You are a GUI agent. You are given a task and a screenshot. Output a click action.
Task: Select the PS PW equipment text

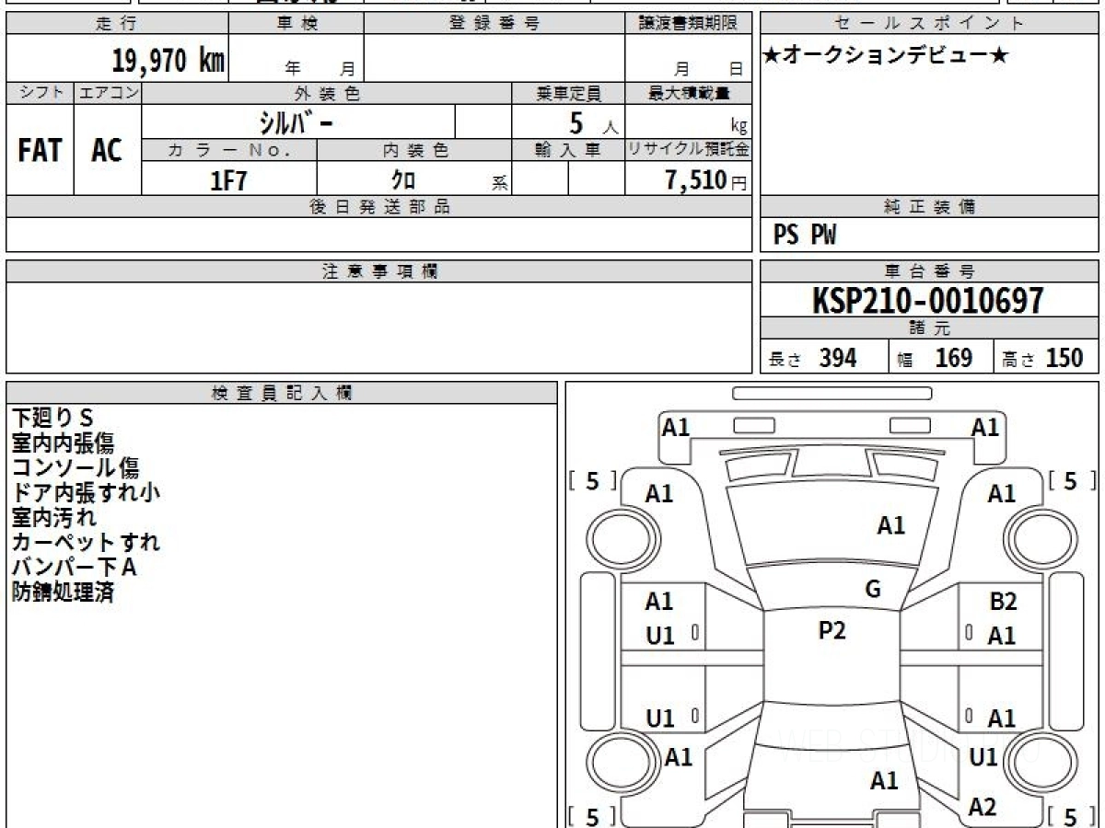[x=805, y=236]
